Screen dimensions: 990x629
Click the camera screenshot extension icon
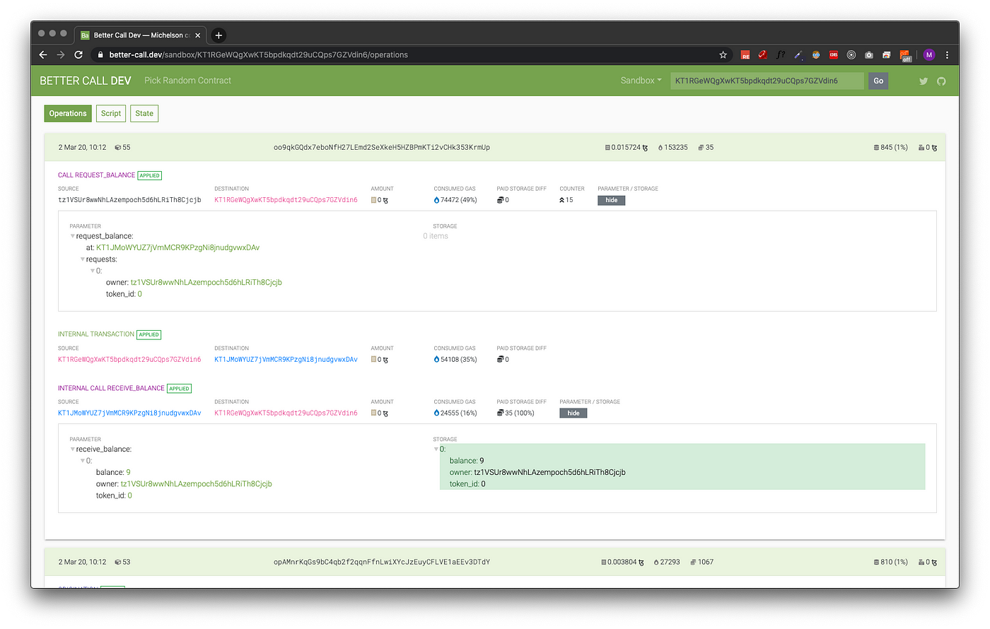869,54
